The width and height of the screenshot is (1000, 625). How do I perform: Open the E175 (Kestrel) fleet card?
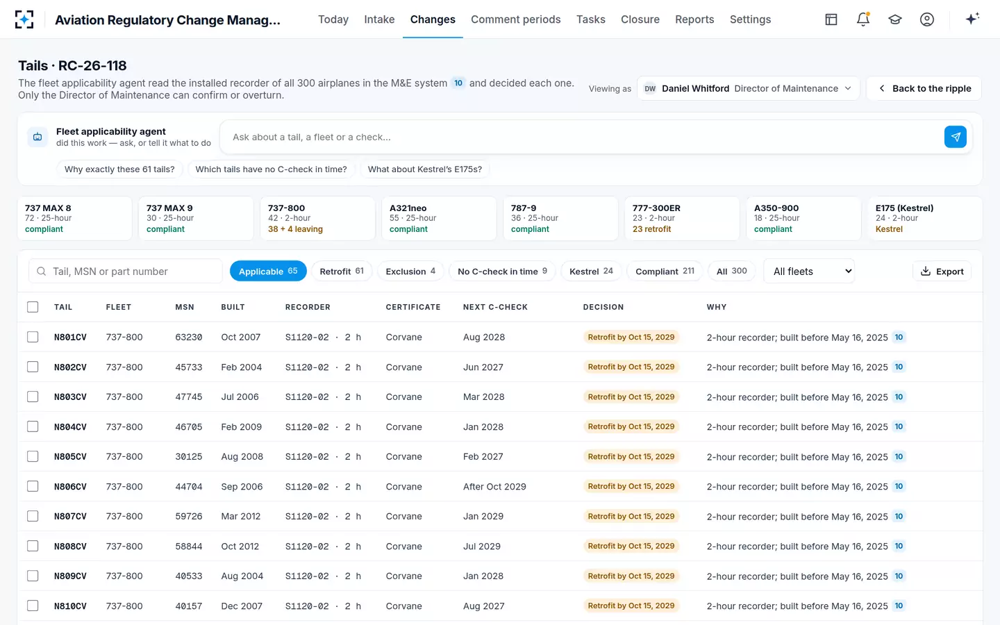[x=925, y=219]
